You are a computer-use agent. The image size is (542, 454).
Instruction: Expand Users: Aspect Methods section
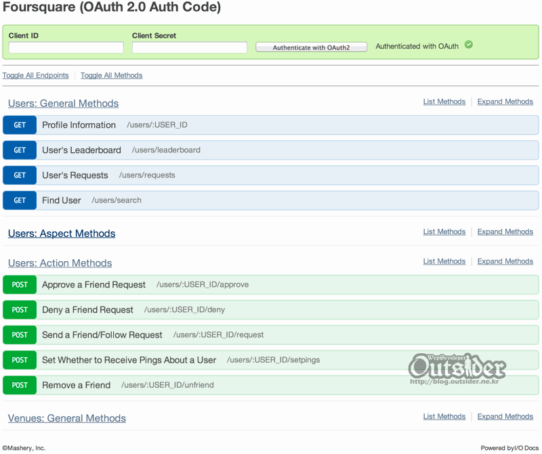pyautogui.click(x=62, y=233)
